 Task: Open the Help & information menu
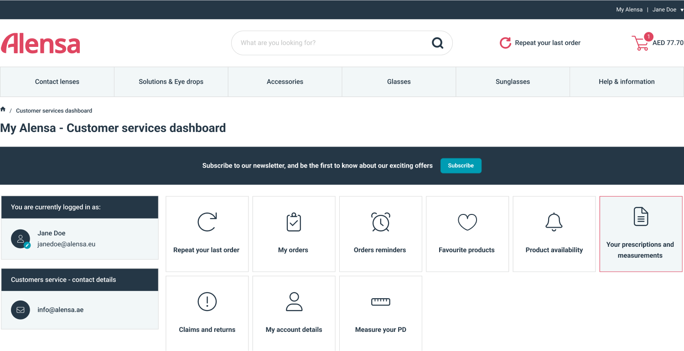(x=627, y=82)
